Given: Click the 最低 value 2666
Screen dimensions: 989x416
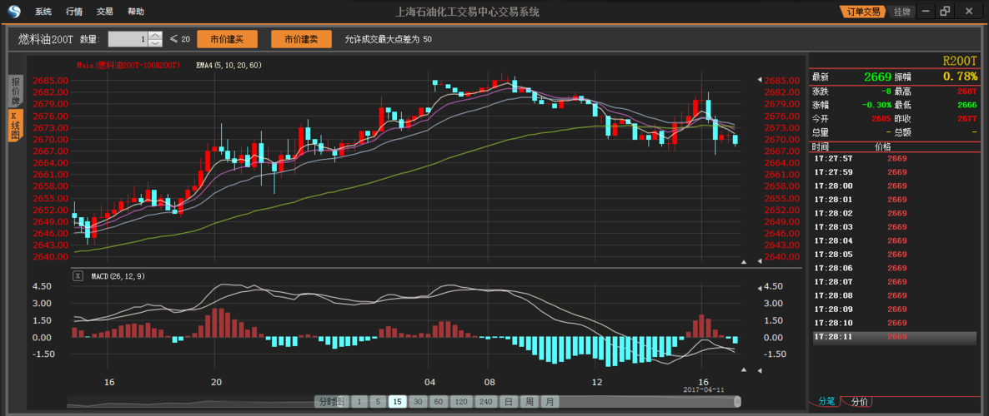Looking at the screenshot, I should (966, 105).
